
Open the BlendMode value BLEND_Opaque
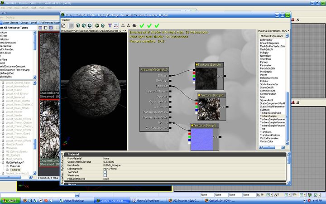pyautogui.click(x=112, y=165)
